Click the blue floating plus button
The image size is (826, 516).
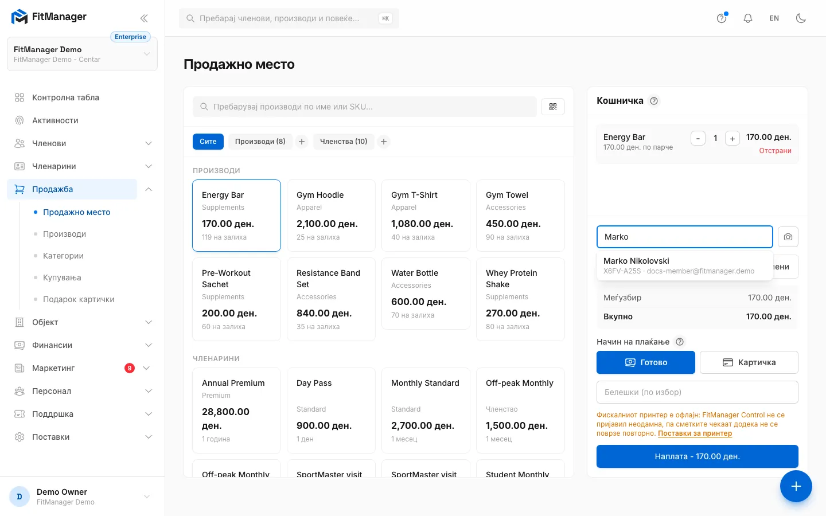(x=796, y=486)
